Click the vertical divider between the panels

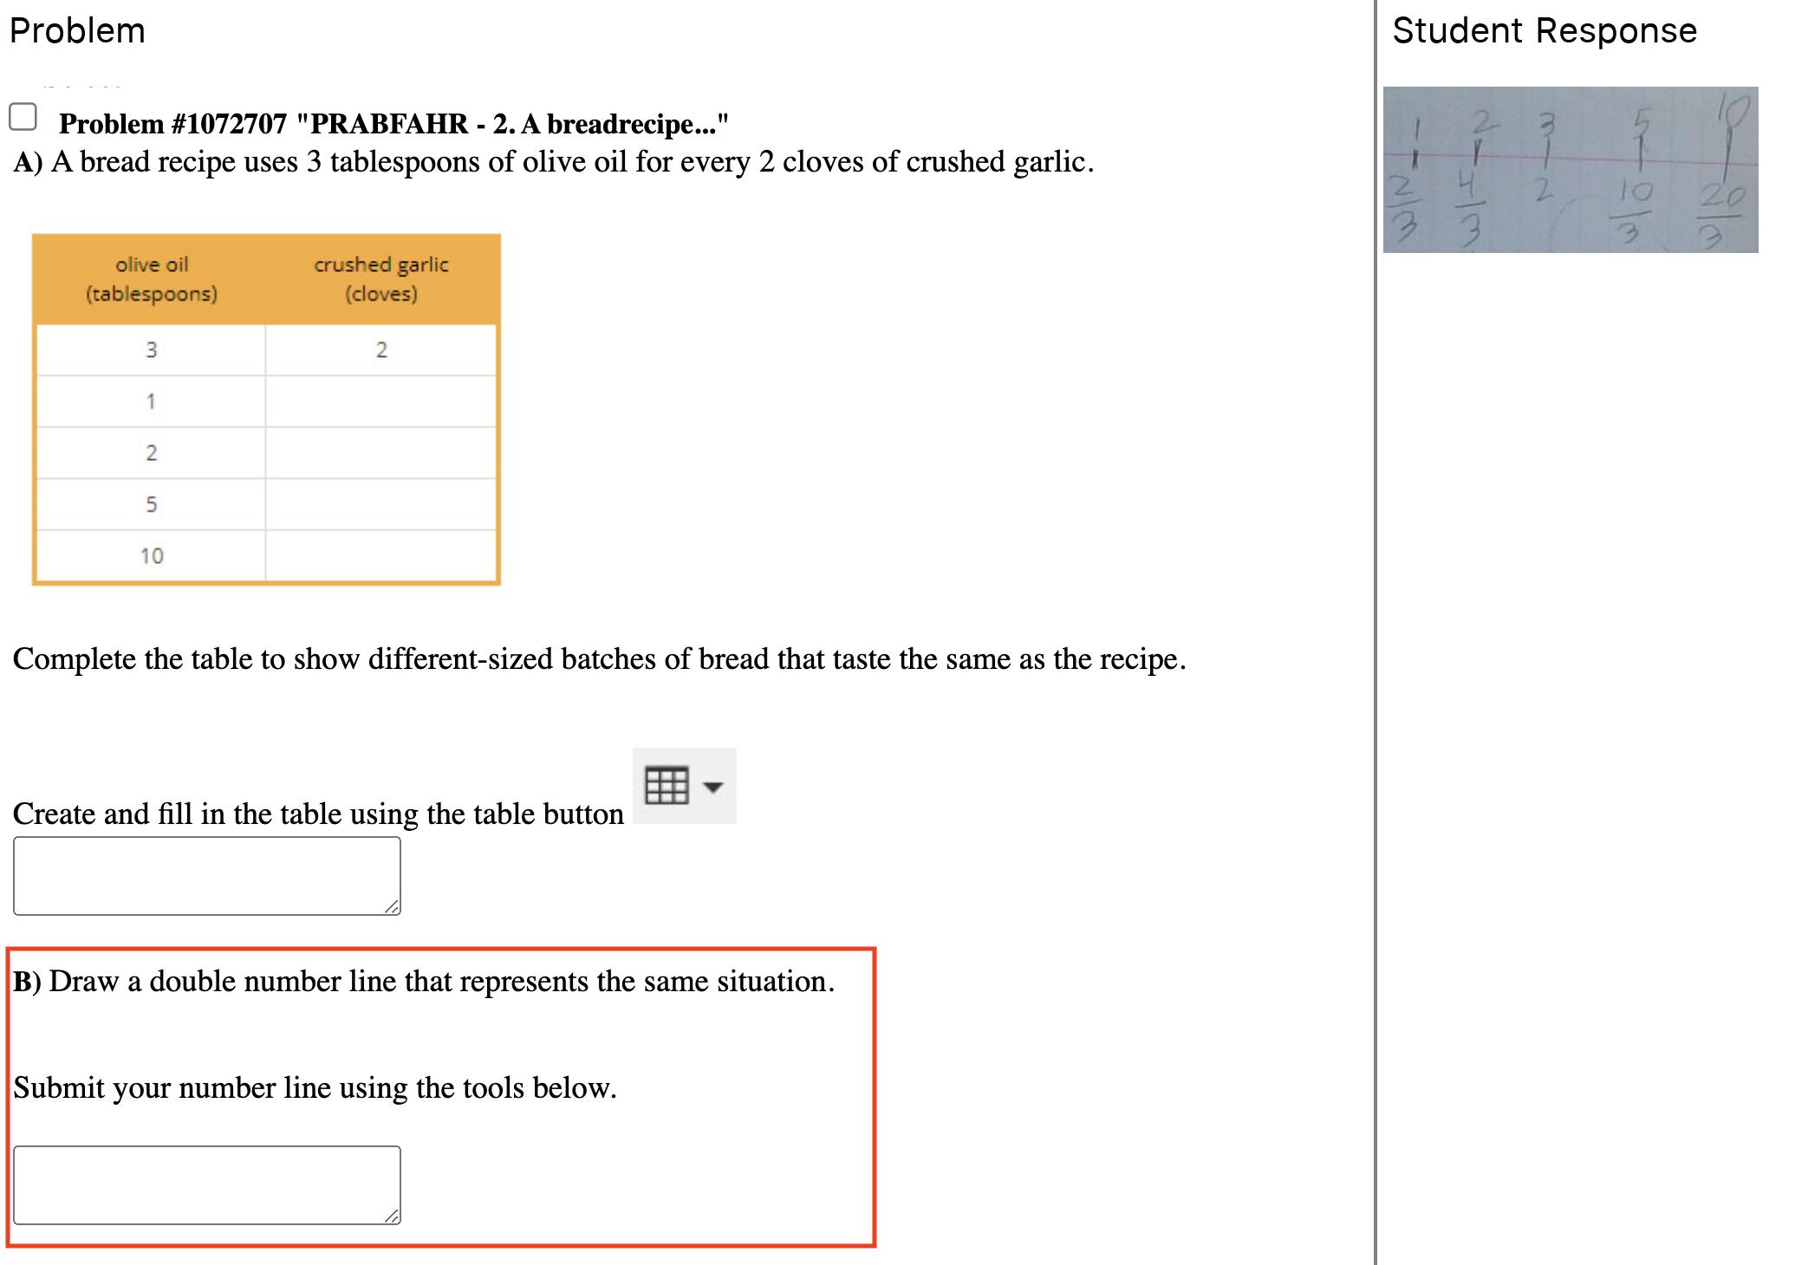pos(1375,632)
